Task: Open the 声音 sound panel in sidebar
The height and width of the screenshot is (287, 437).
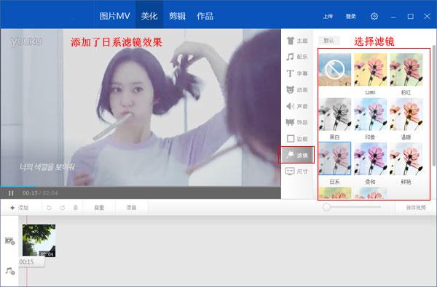Action: pos(297,106)
